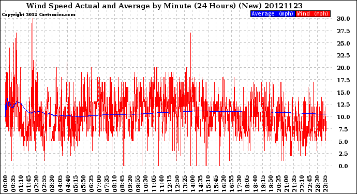Click the 14:35 time axis label
This screenshot has width=357, height=194.
coord(200,184)
